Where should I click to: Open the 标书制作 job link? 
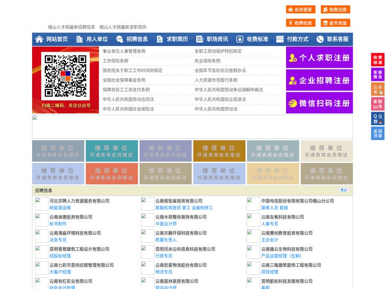coord(58,224)
